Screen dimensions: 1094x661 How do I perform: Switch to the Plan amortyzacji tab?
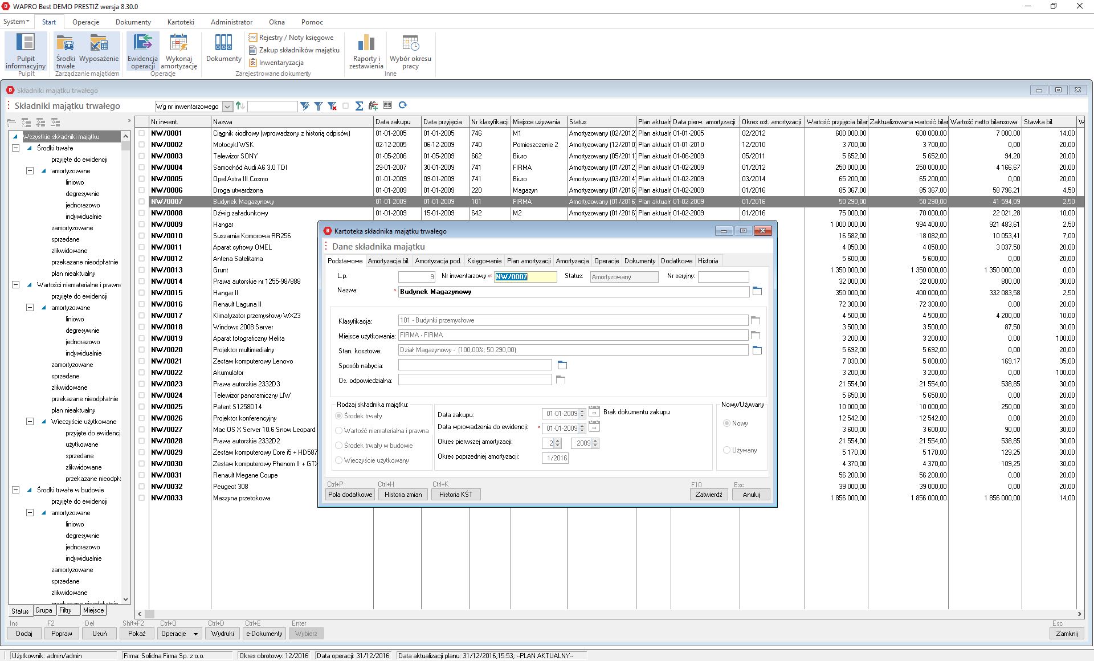pos(528,261)
